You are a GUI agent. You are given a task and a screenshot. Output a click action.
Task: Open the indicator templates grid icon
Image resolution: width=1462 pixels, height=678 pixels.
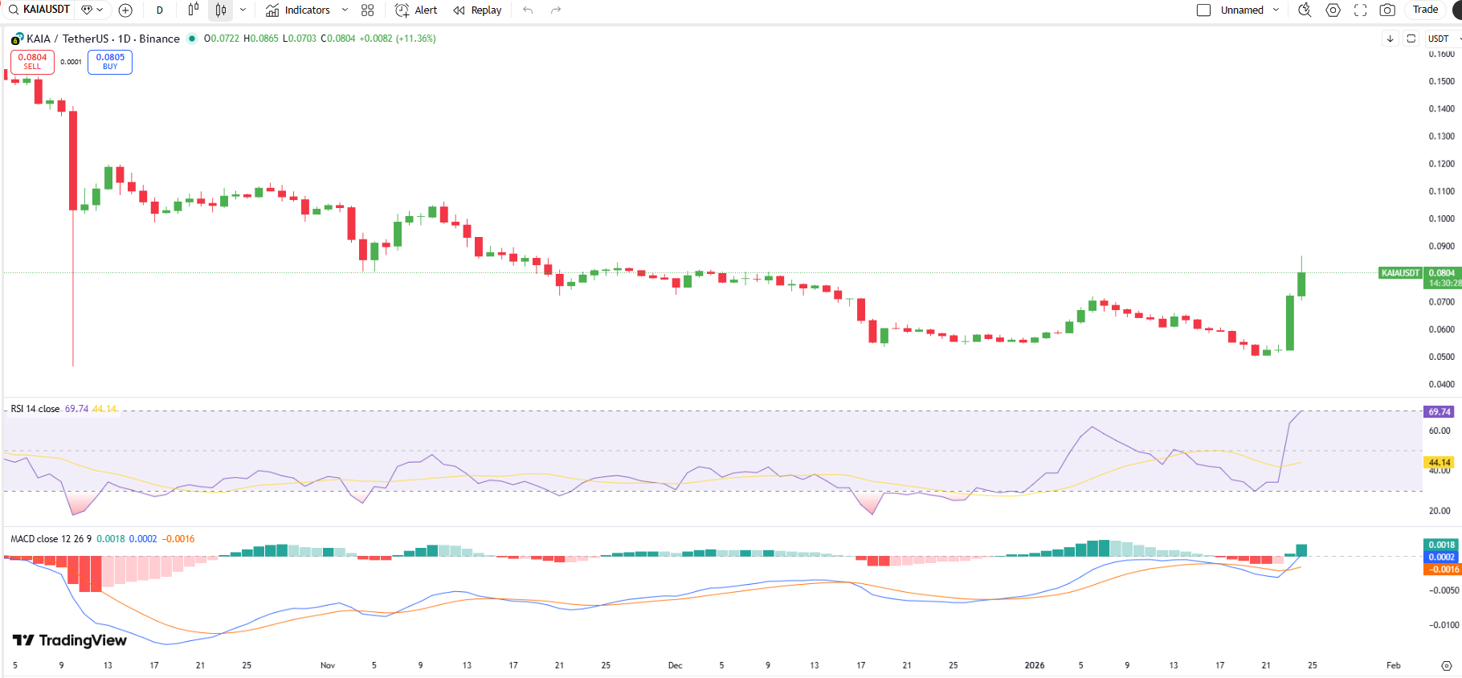368,10
